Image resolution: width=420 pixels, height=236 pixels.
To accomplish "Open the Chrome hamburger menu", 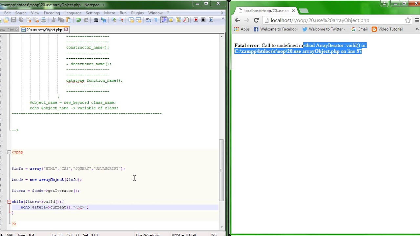I will [x=417, y=20].
